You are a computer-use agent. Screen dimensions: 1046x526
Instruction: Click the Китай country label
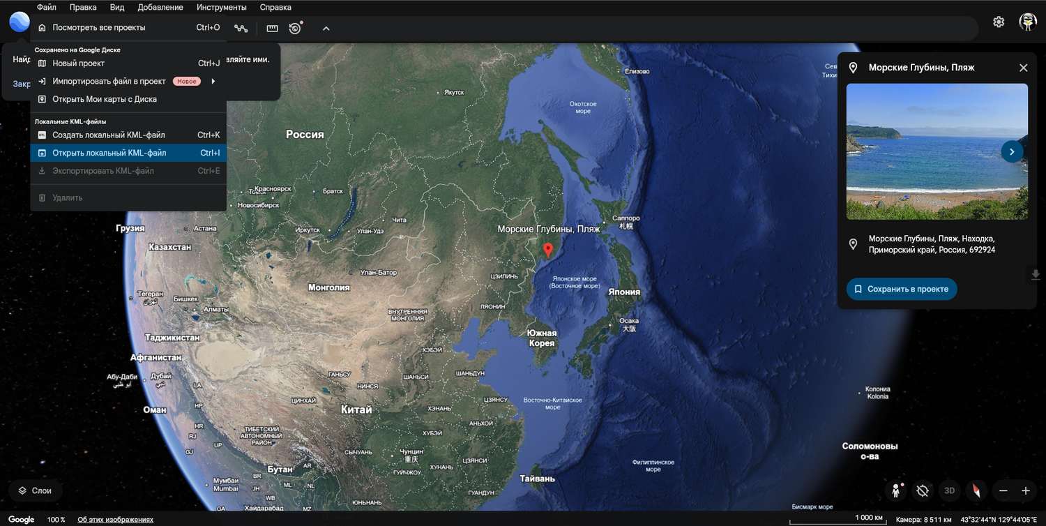pyautogui.click(x=356, y=409)
